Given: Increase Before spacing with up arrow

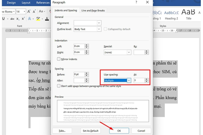Looking at the screenshot, I should click(x=87, y=73).
